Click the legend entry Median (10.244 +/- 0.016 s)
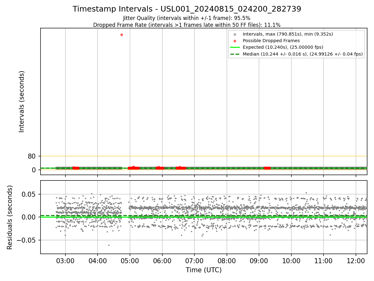The height and width of the screenshot is (281, 374). tap(303, 54)
